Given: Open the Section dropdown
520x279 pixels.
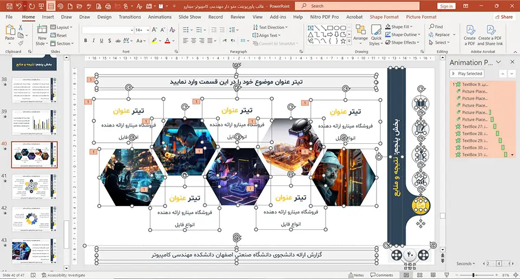Looking at the screenshot, I should [x=62, y=43].
